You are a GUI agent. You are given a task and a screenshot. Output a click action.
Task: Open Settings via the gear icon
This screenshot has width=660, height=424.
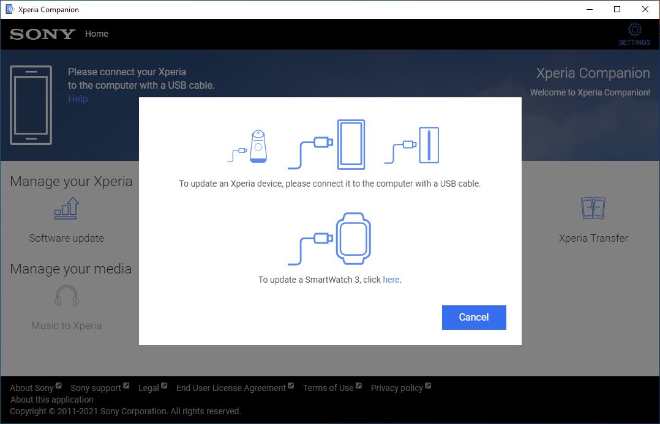coord(634,34)
